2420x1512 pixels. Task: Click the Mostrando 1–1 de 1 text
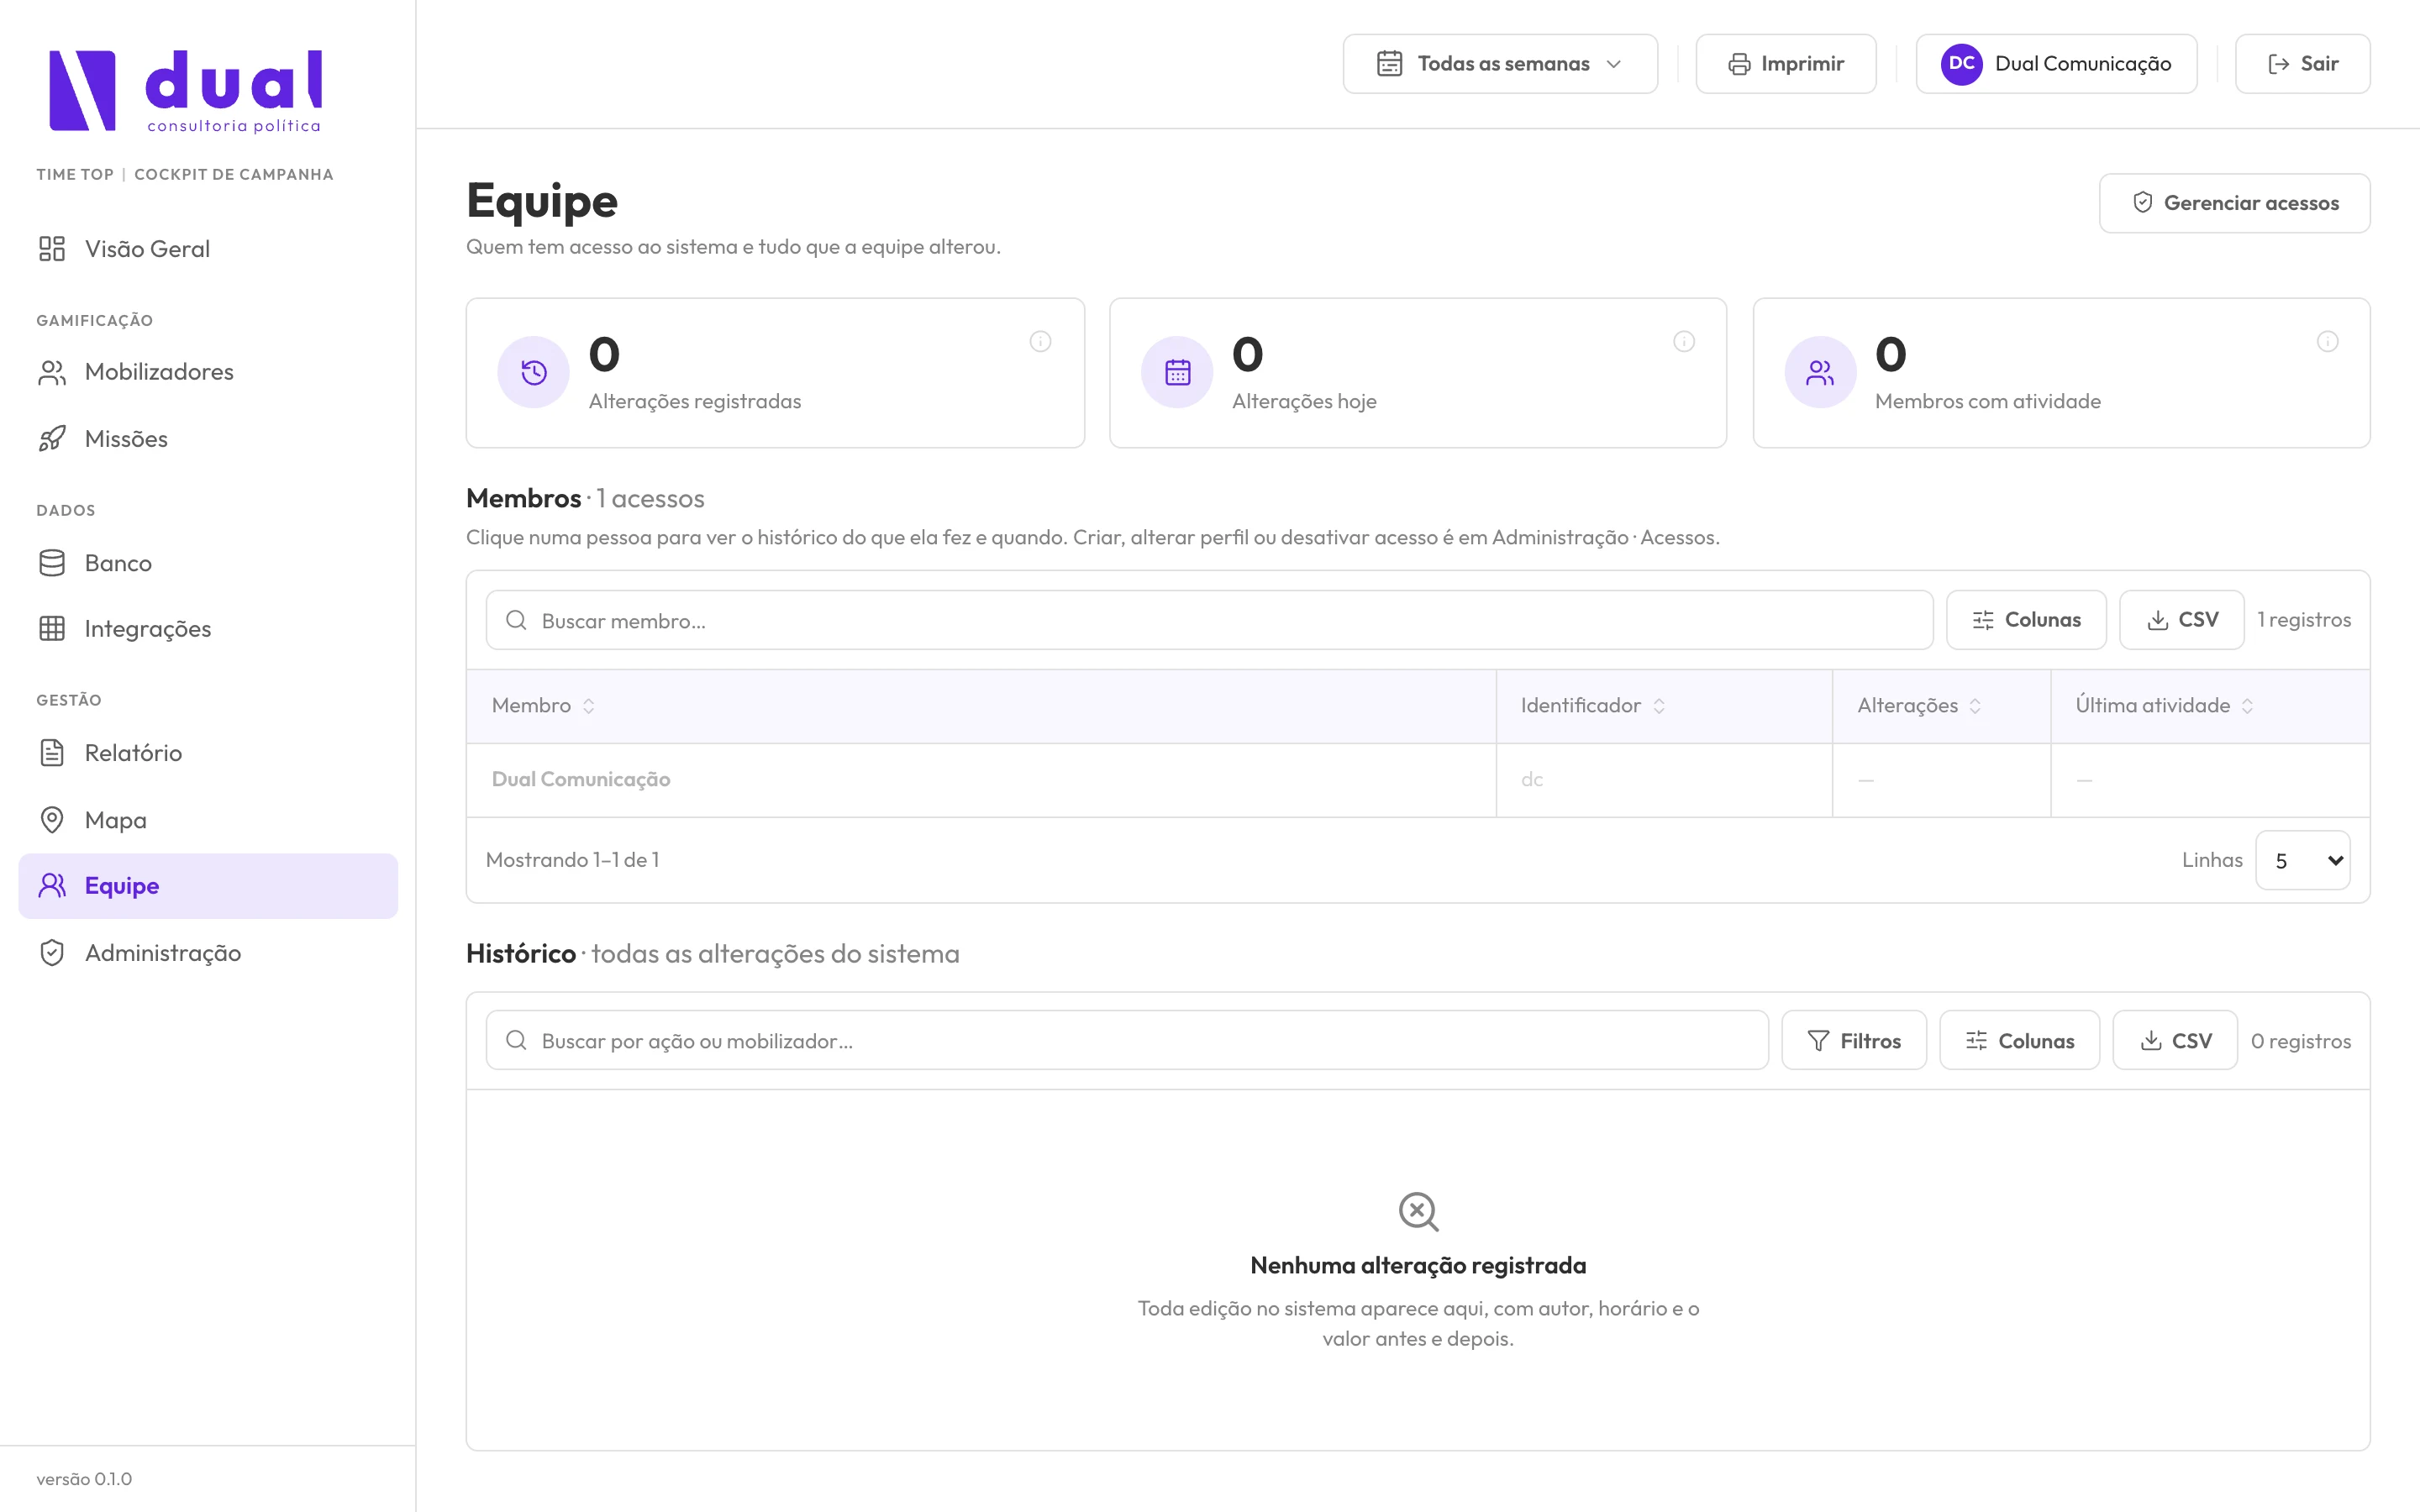point(572,860)
